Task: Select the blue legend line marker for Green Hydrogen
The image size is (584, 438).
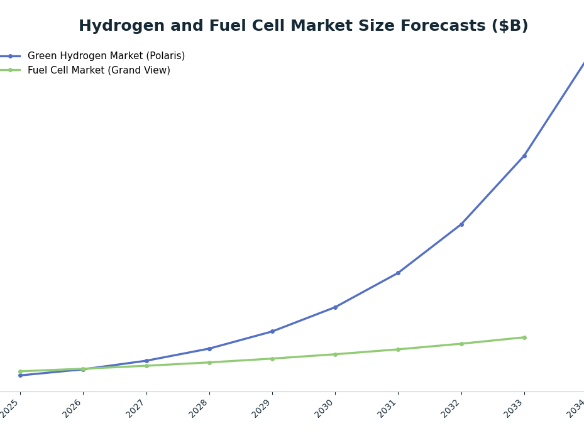Action: pos(10,56)
